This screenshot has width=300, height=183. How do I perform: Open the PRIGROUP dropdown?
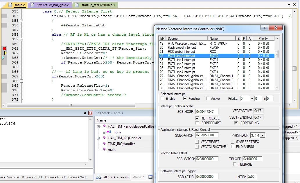tap(263, 135)
